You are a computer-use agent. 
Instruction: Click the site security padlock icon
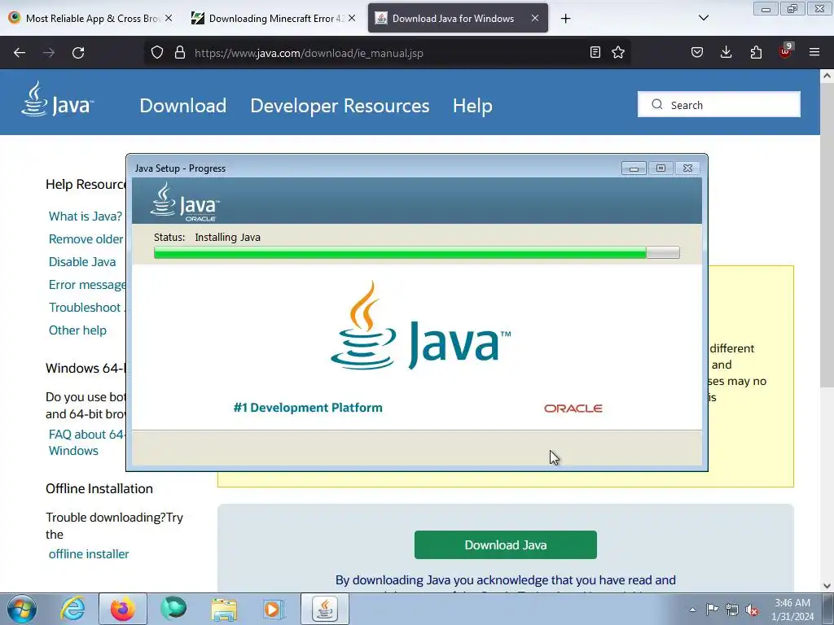point(180,53)
